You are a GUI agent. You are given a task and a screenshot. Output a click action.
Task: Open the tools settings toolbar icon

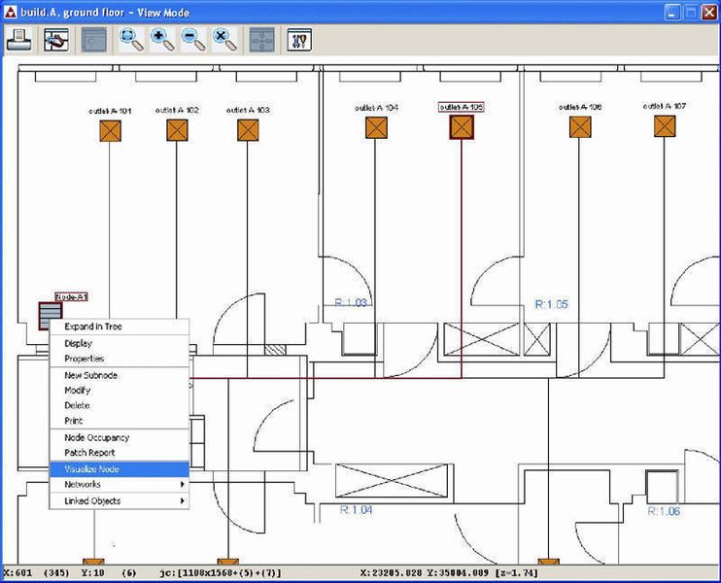(299, 40)
